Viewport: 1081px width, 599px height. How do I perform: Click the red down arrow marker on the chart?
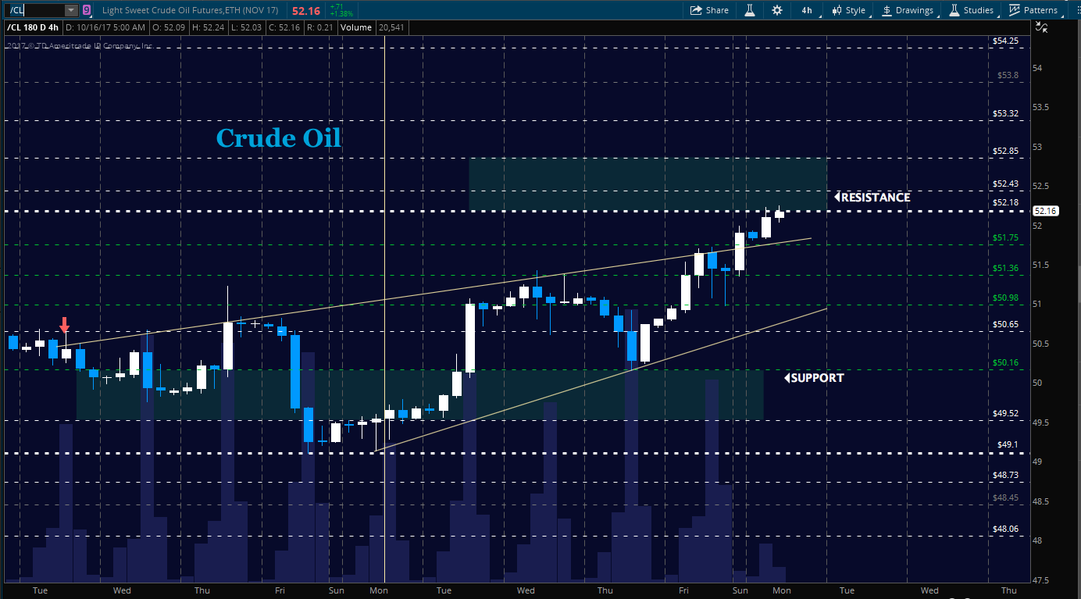coord(65,325)
